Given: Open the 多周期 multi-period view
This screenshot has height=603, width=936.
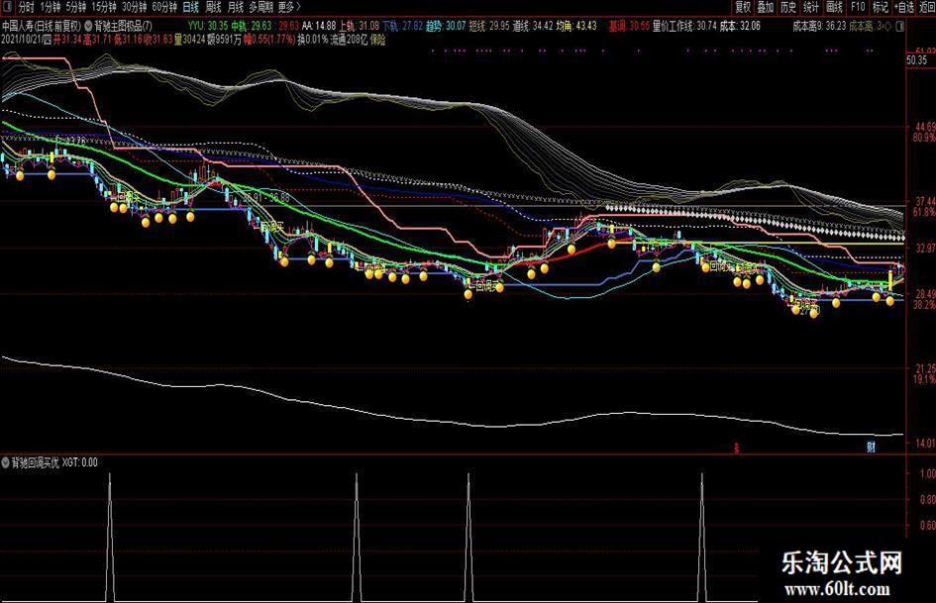Looking at the screenshot, I should tap(261, 7).
